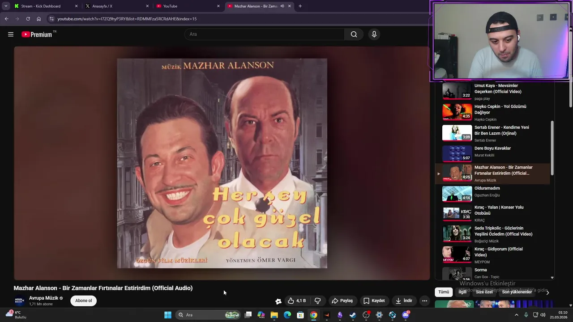Select current playlist item Mazhar Alanson - Bir Zamanlar
The height and width of the screenshot is (322, 573).
[492, 174]
